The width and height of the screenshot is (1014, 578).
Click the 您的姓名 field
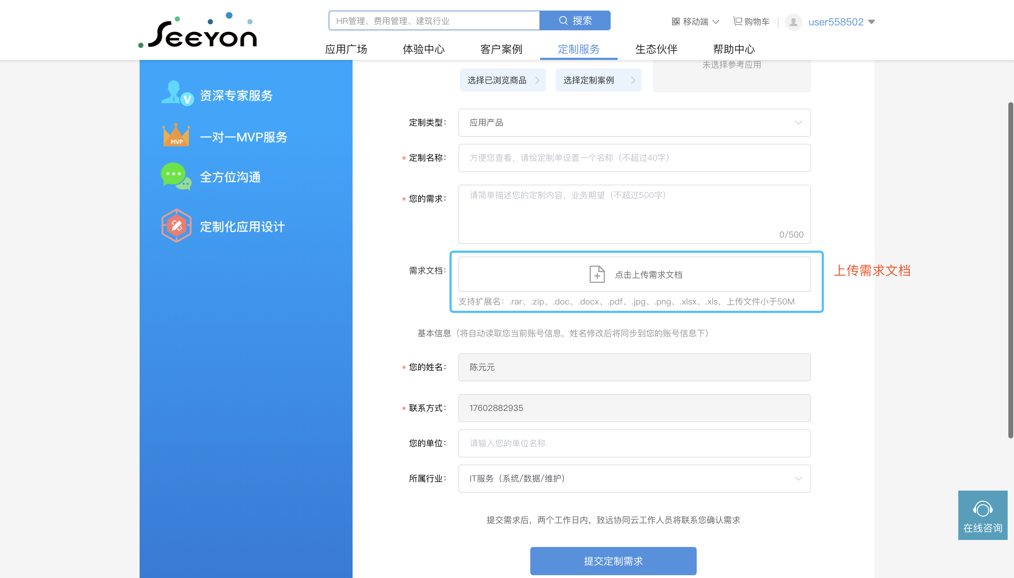pyautogui.click(x=634, y=367)
